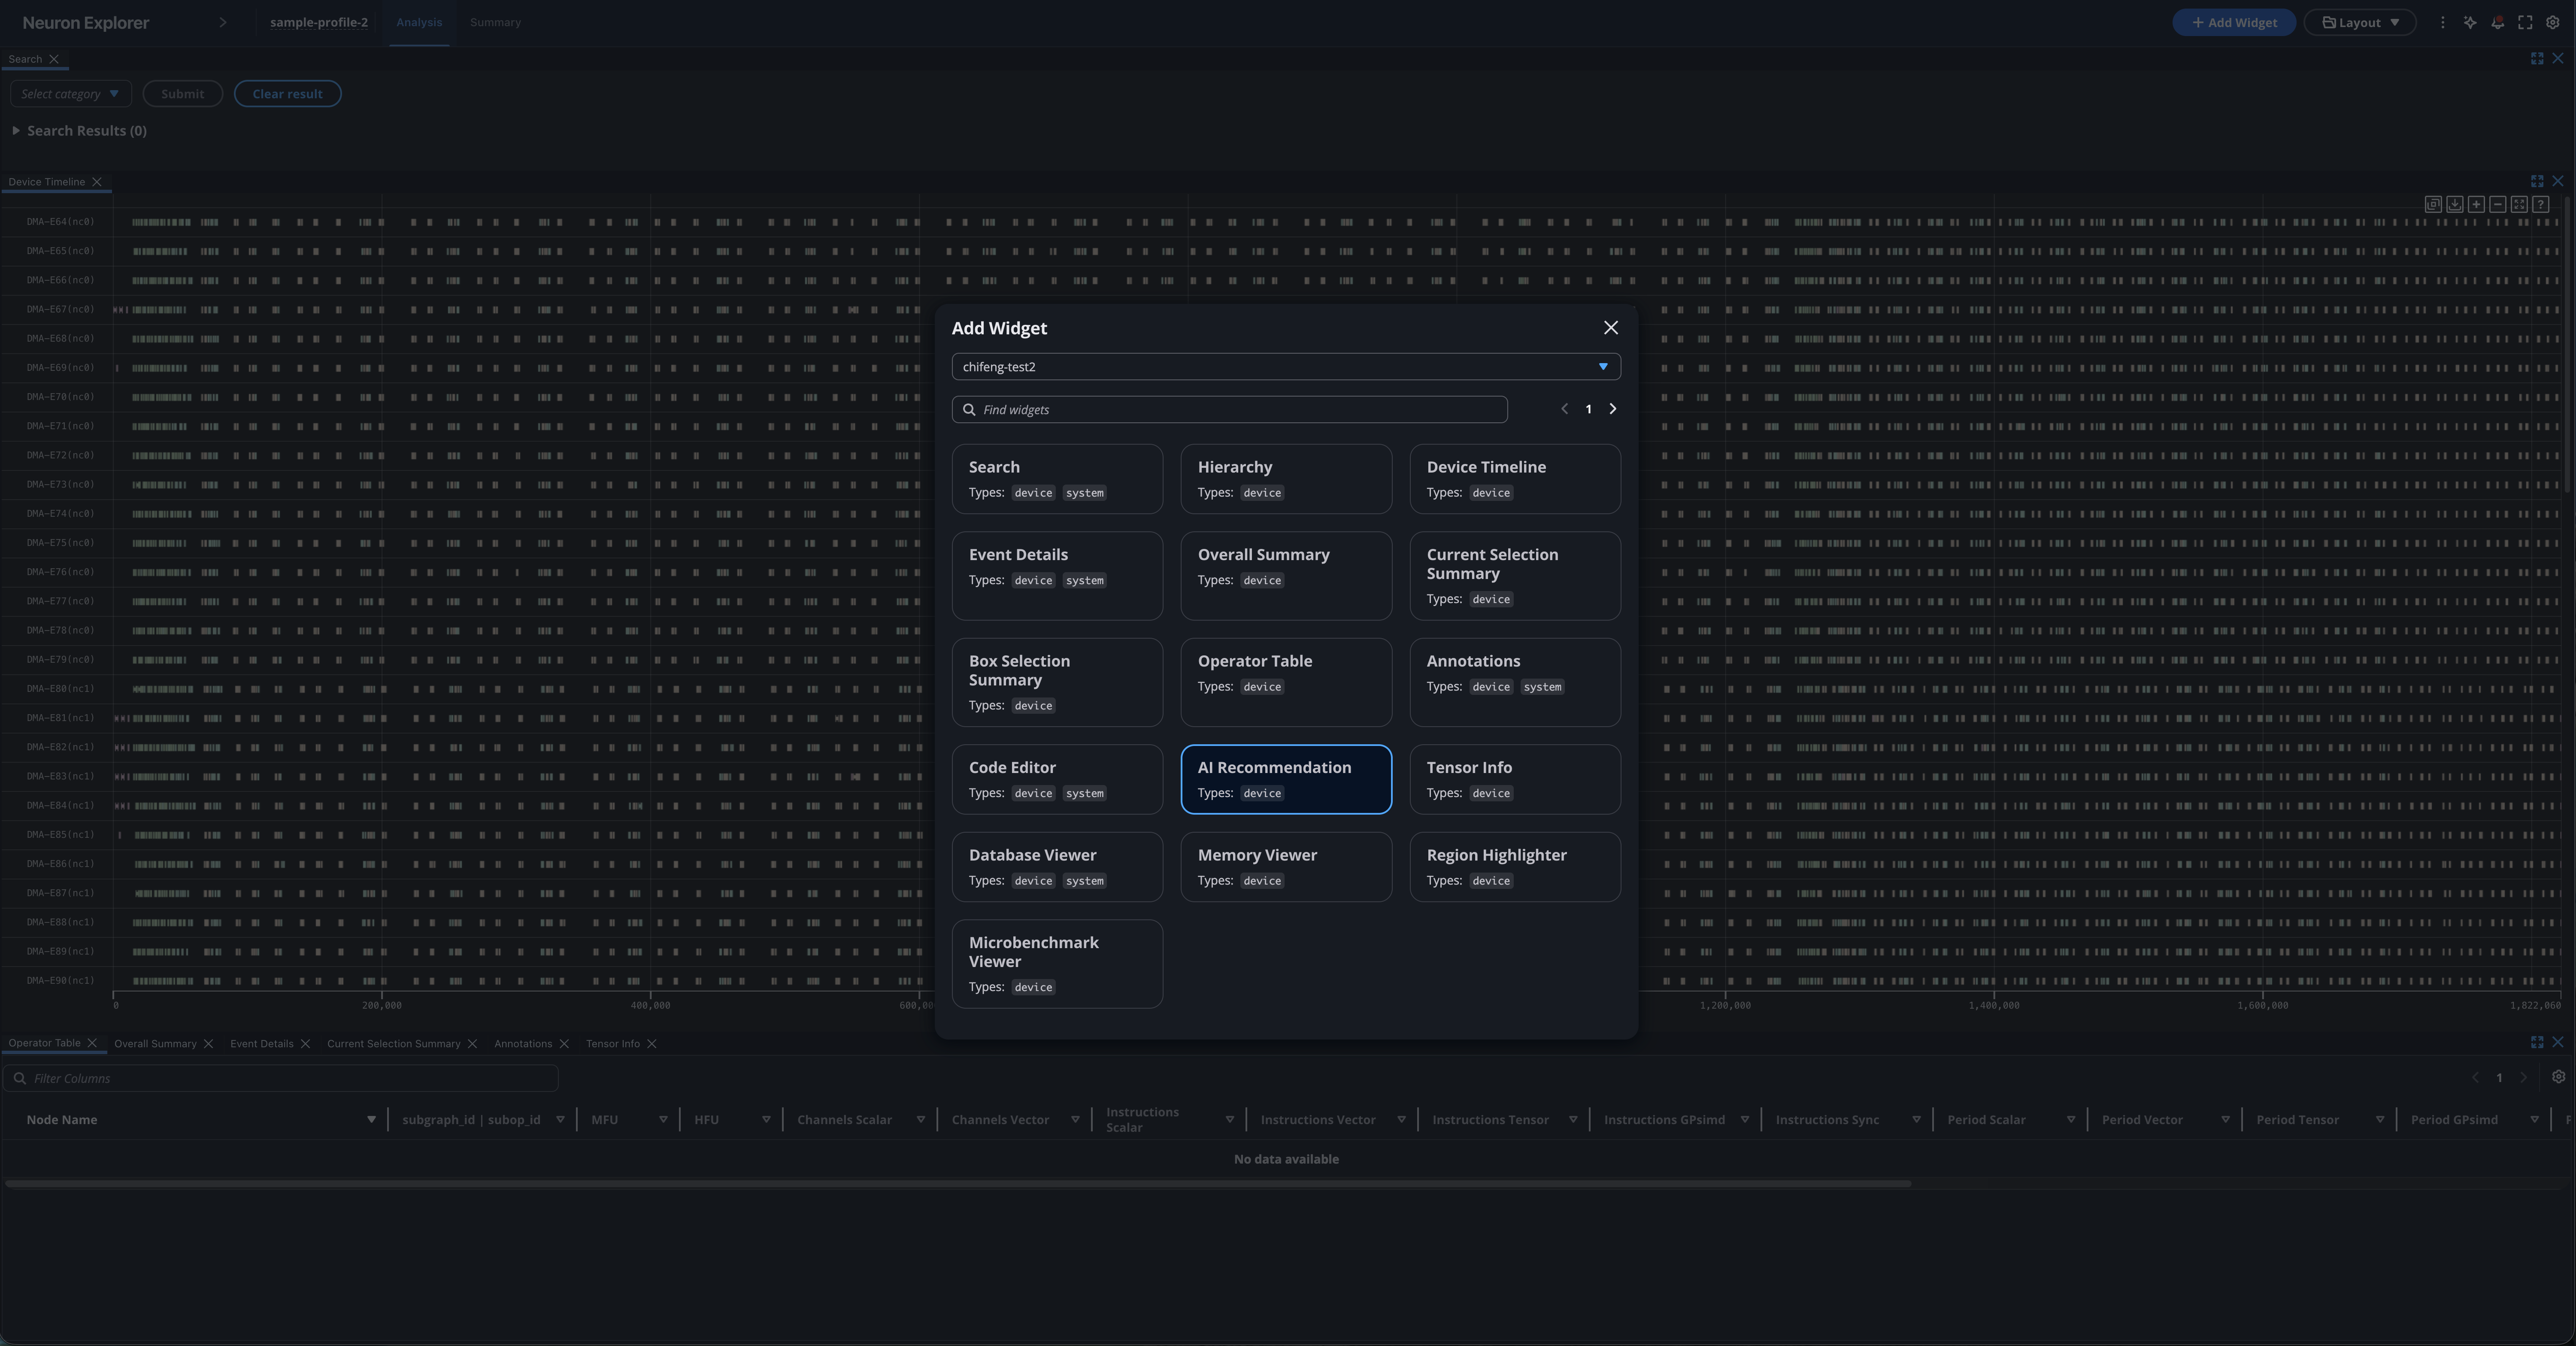
Task: Close the Event Details tab
Action: pos(305,1044)
